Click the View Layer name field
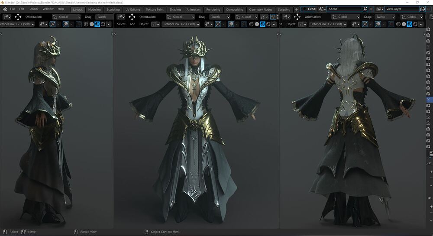Screen dimensions: 433x236 coord(402,9)
